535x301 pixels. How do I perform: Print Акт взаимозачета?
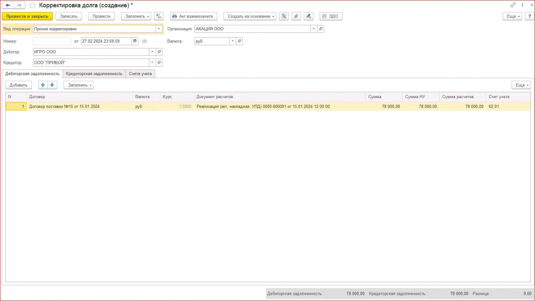193,16
